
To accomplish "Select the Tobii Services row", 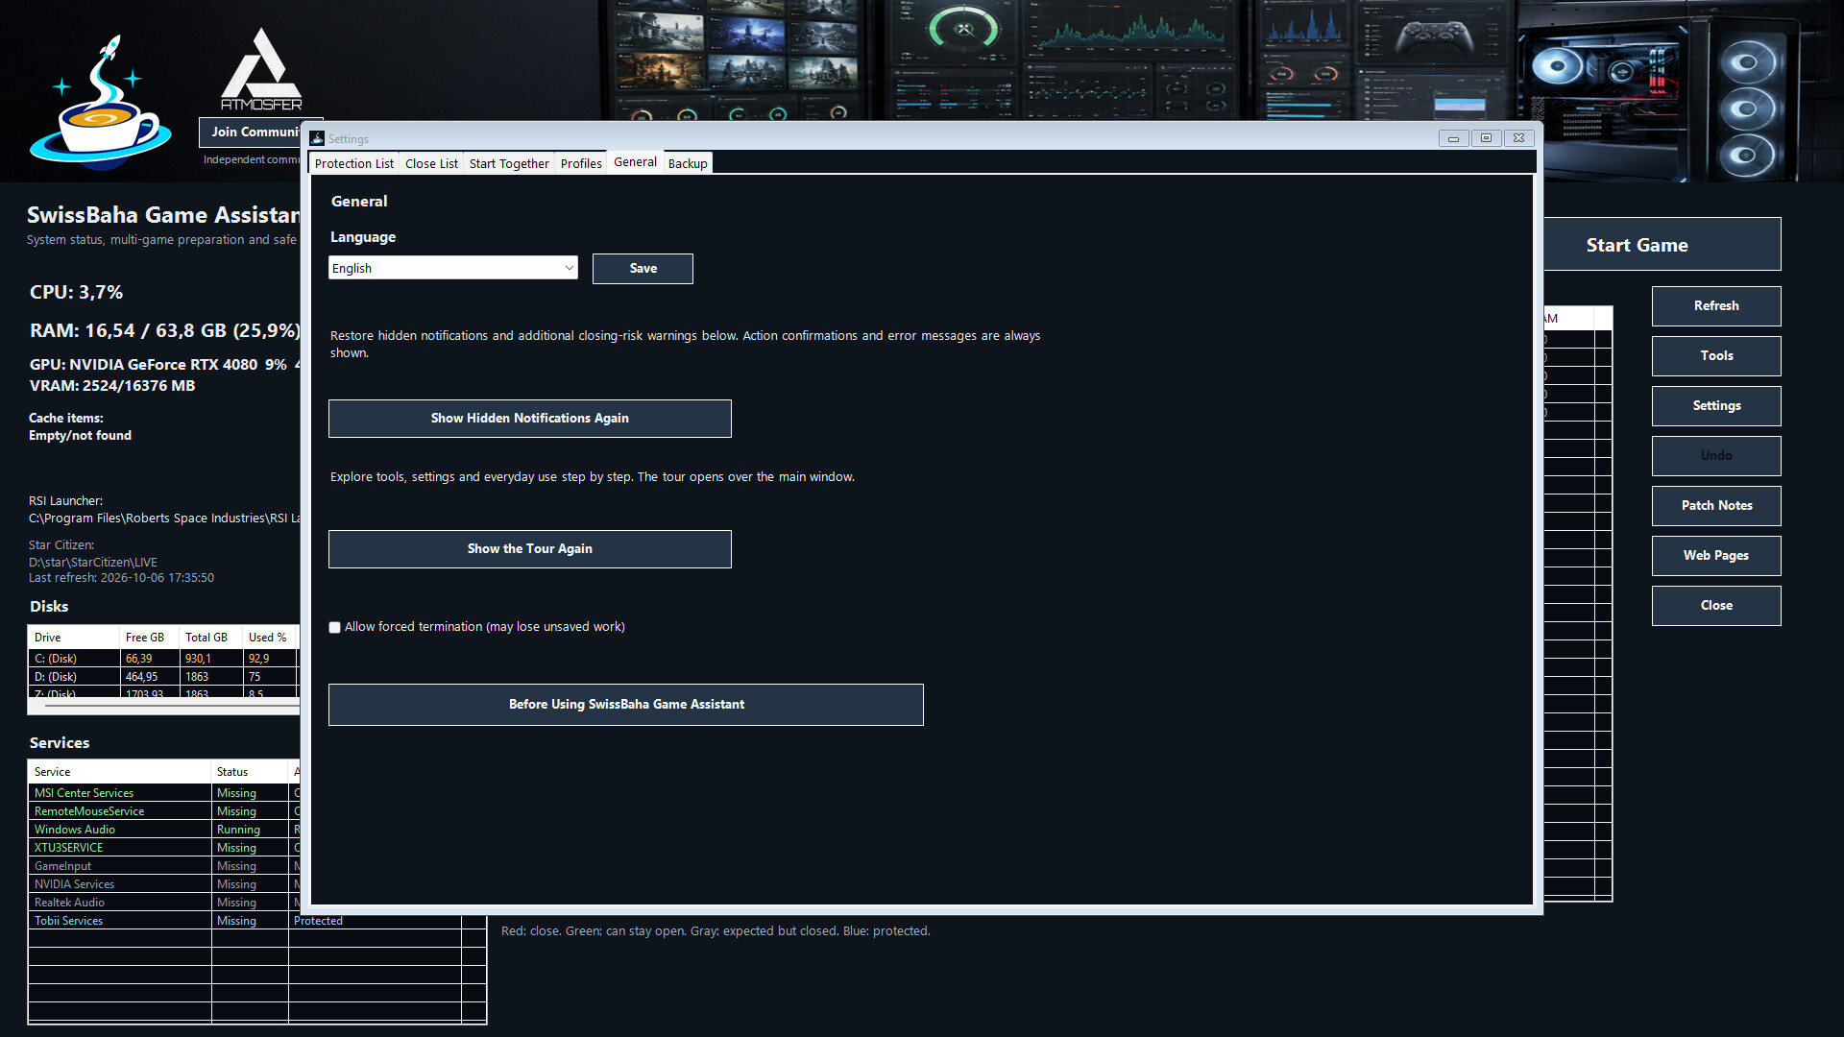I will tap(257, 921).
